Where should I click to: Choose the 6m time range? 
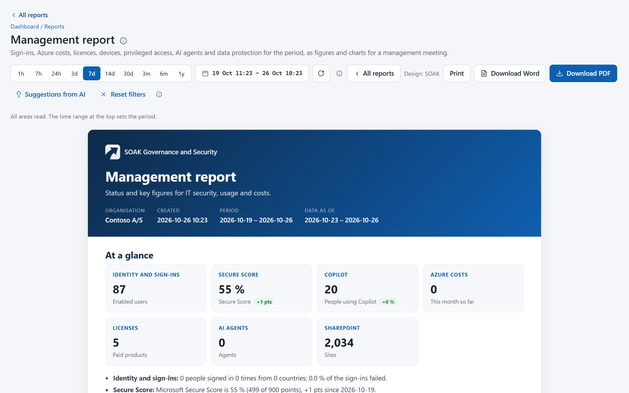[164, 74]
